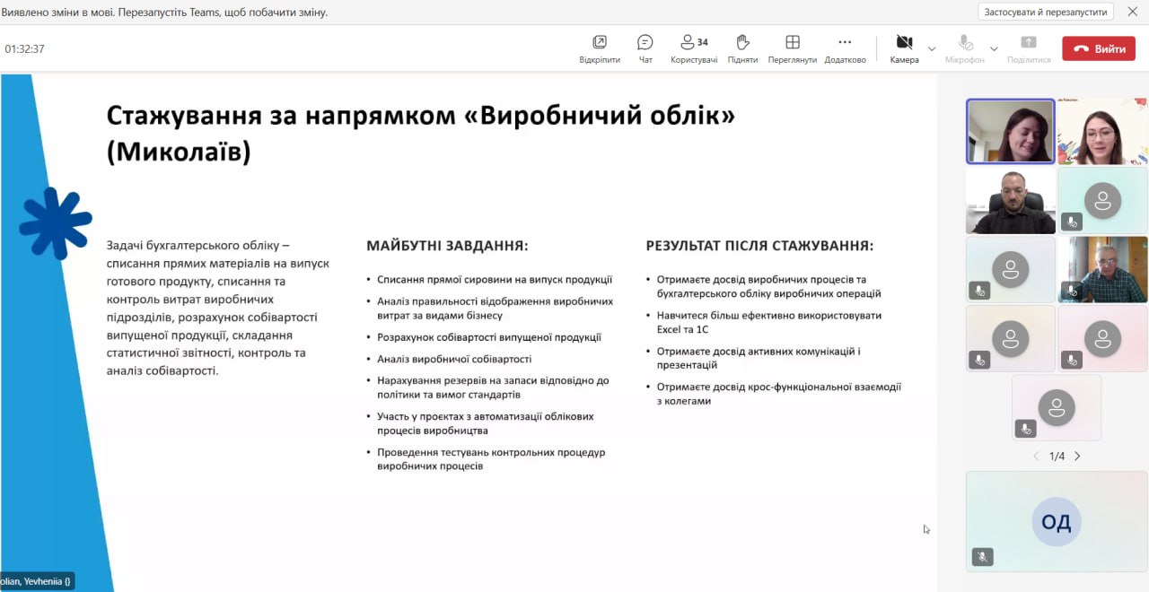Click bullet Отримаєте досвід виробничих процесів
Image resolution: width=1149 pixels, height=592 pixels.
tap(769, 286)
